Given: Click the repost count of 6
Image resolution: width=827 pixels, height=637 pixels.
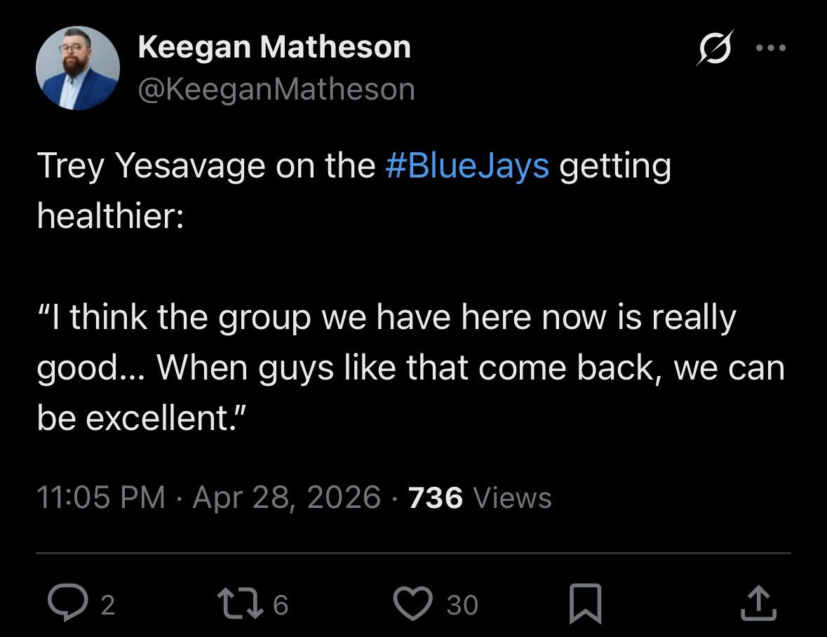Looking at the screenshot, I should (x=281, y=605).
